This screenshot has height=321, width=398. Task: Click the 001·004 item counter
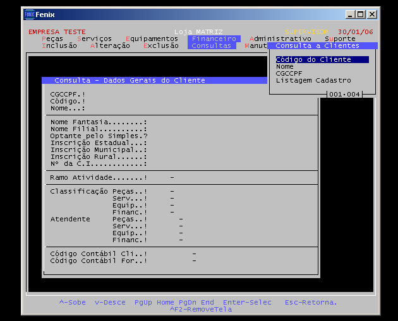tap(344, 94)
